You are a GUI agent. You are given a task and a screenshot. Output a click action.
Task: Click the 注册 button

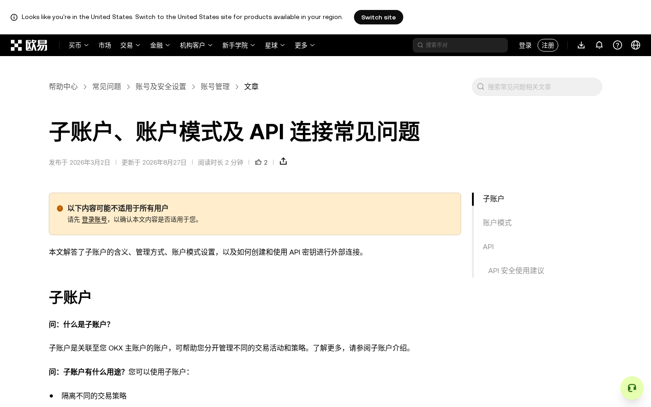point(548,45)
